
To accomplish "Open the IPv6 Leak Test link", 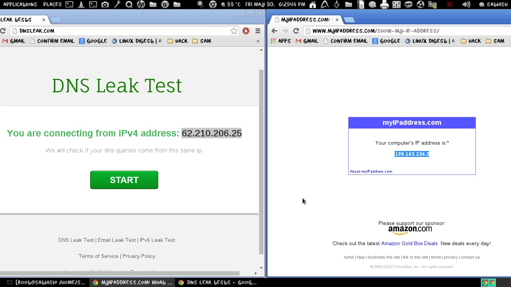I will [x=157, y=240].
